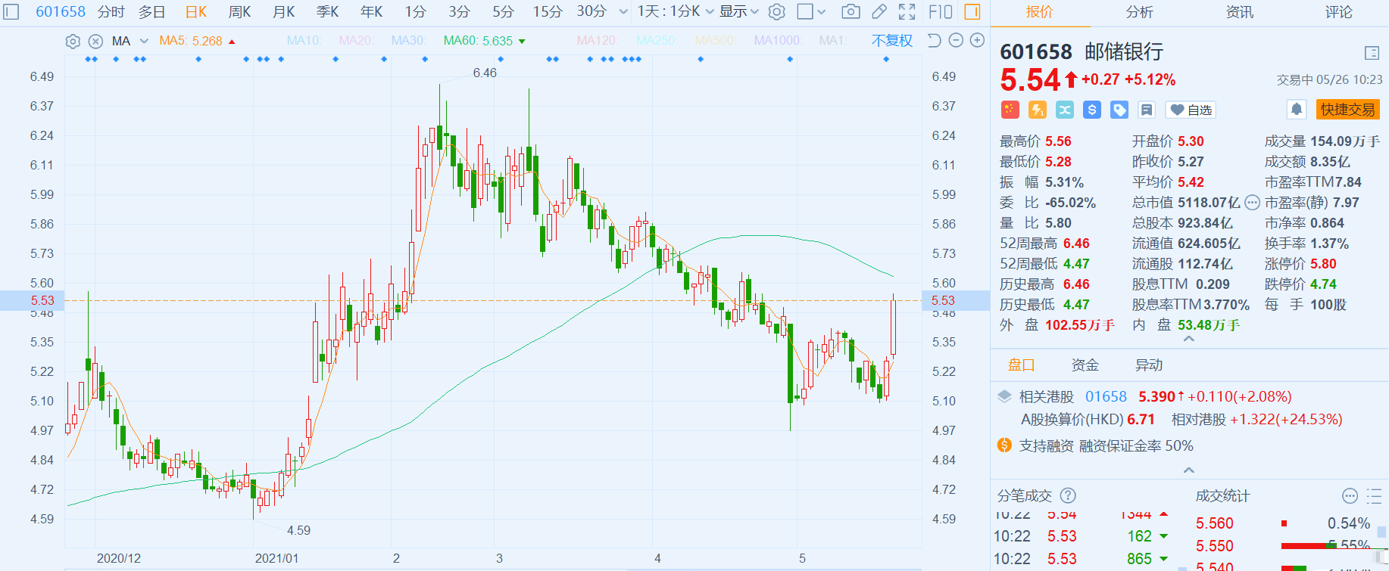Zoom out the K-line chart
The height and width of the screenshot is (571, 1389).
pos(956,41)
